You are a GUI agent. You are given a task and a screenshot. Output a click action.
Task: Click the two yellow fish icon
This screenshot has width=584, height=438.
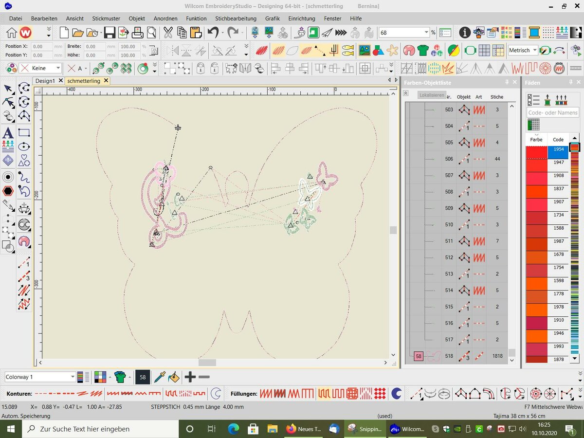(347, 51)
